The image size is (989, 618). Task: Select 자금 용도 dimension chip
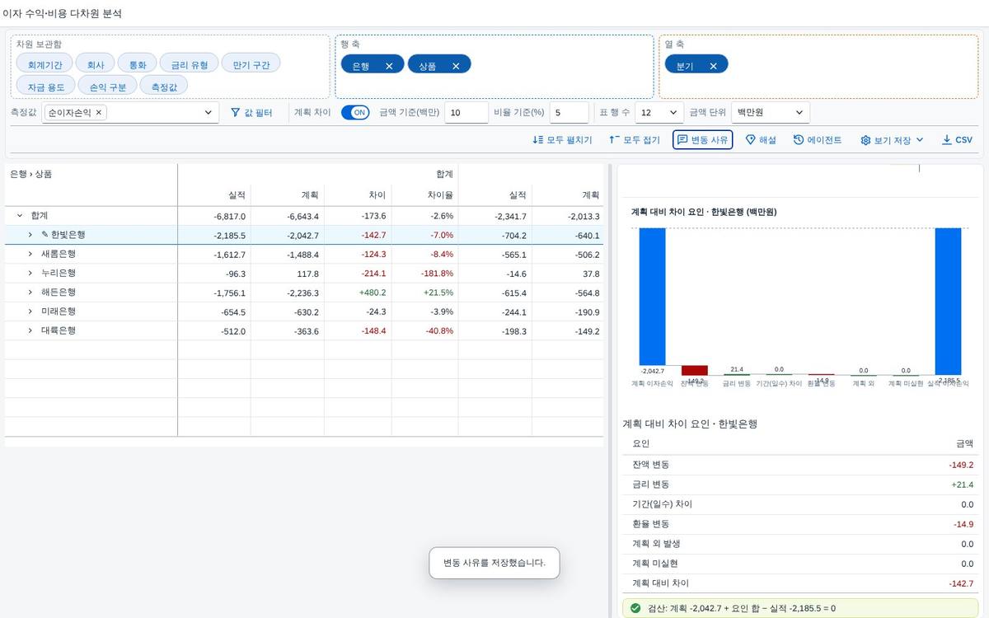click(x=46, y=86)
